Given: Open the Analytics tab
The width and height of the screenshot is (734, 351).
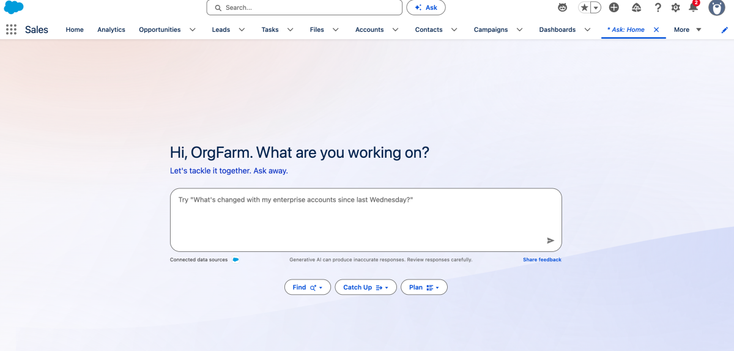Looking at the screenshot, I should click(111, 29).
